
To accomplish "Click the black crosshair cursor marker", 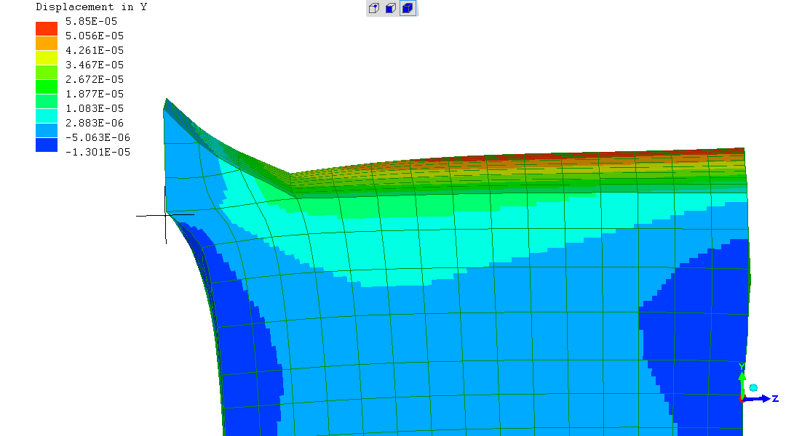I will (166, 215).
